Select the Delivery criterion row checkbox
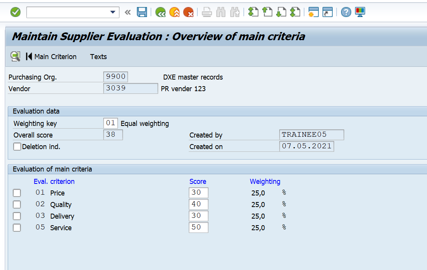 coord(17,216)
